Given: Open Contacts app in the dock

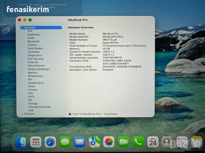Looking at the screenshot, I should pyautogui.click(x=167, y=142).
